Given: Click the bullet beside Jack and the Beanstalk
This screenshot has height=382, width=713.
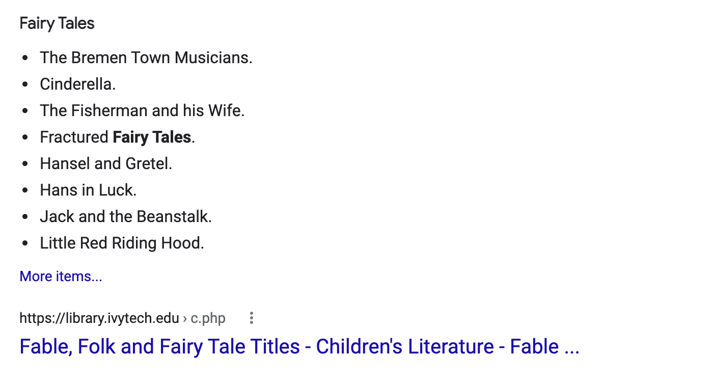Looking at the screenshot, I should click(25, 217).
